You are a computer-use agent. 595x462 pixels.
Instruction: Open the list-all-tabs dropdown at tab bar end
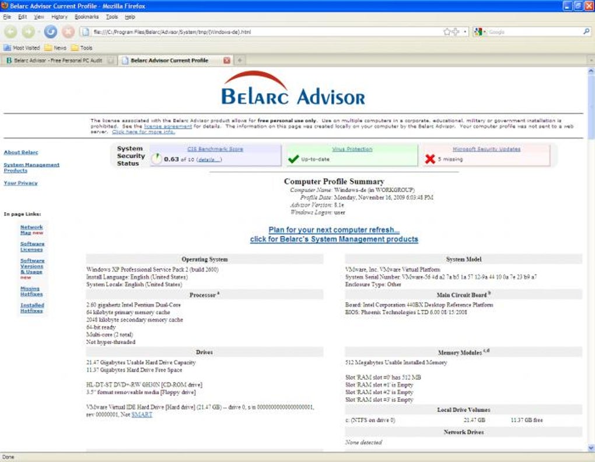[591, 60]
